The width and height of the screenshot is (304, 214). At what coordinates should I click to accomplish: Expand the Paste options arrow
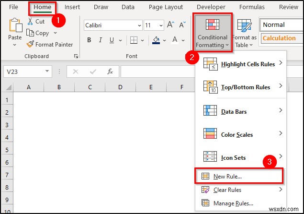click(x=14, y=45)
